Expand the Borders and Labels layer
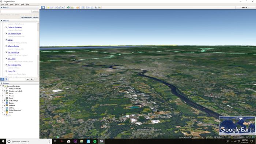This screenshot has height=144, width=256. coord(2,91)
